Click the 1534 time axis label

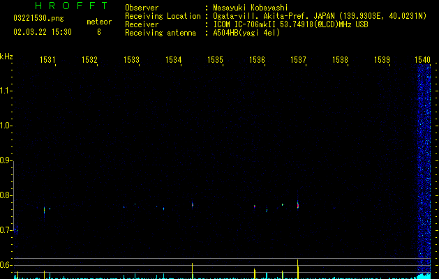(173, 59)
